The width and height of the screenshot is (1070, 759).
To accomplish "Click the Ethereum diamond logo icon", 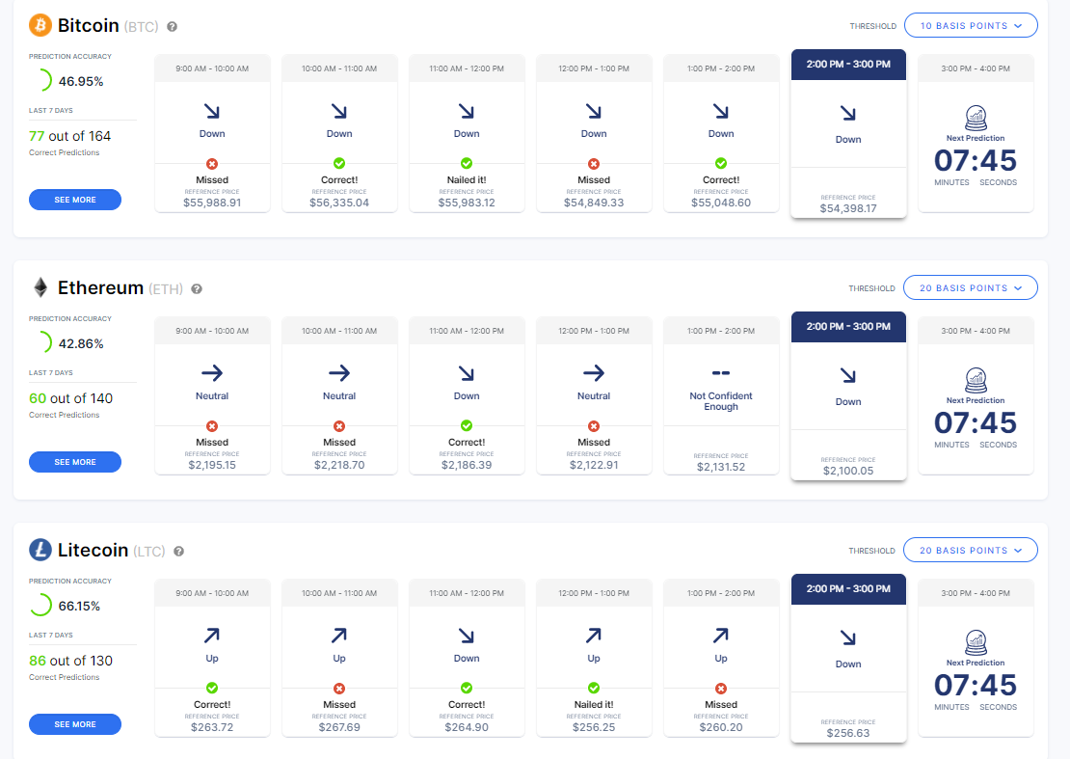I will [40, 287].
